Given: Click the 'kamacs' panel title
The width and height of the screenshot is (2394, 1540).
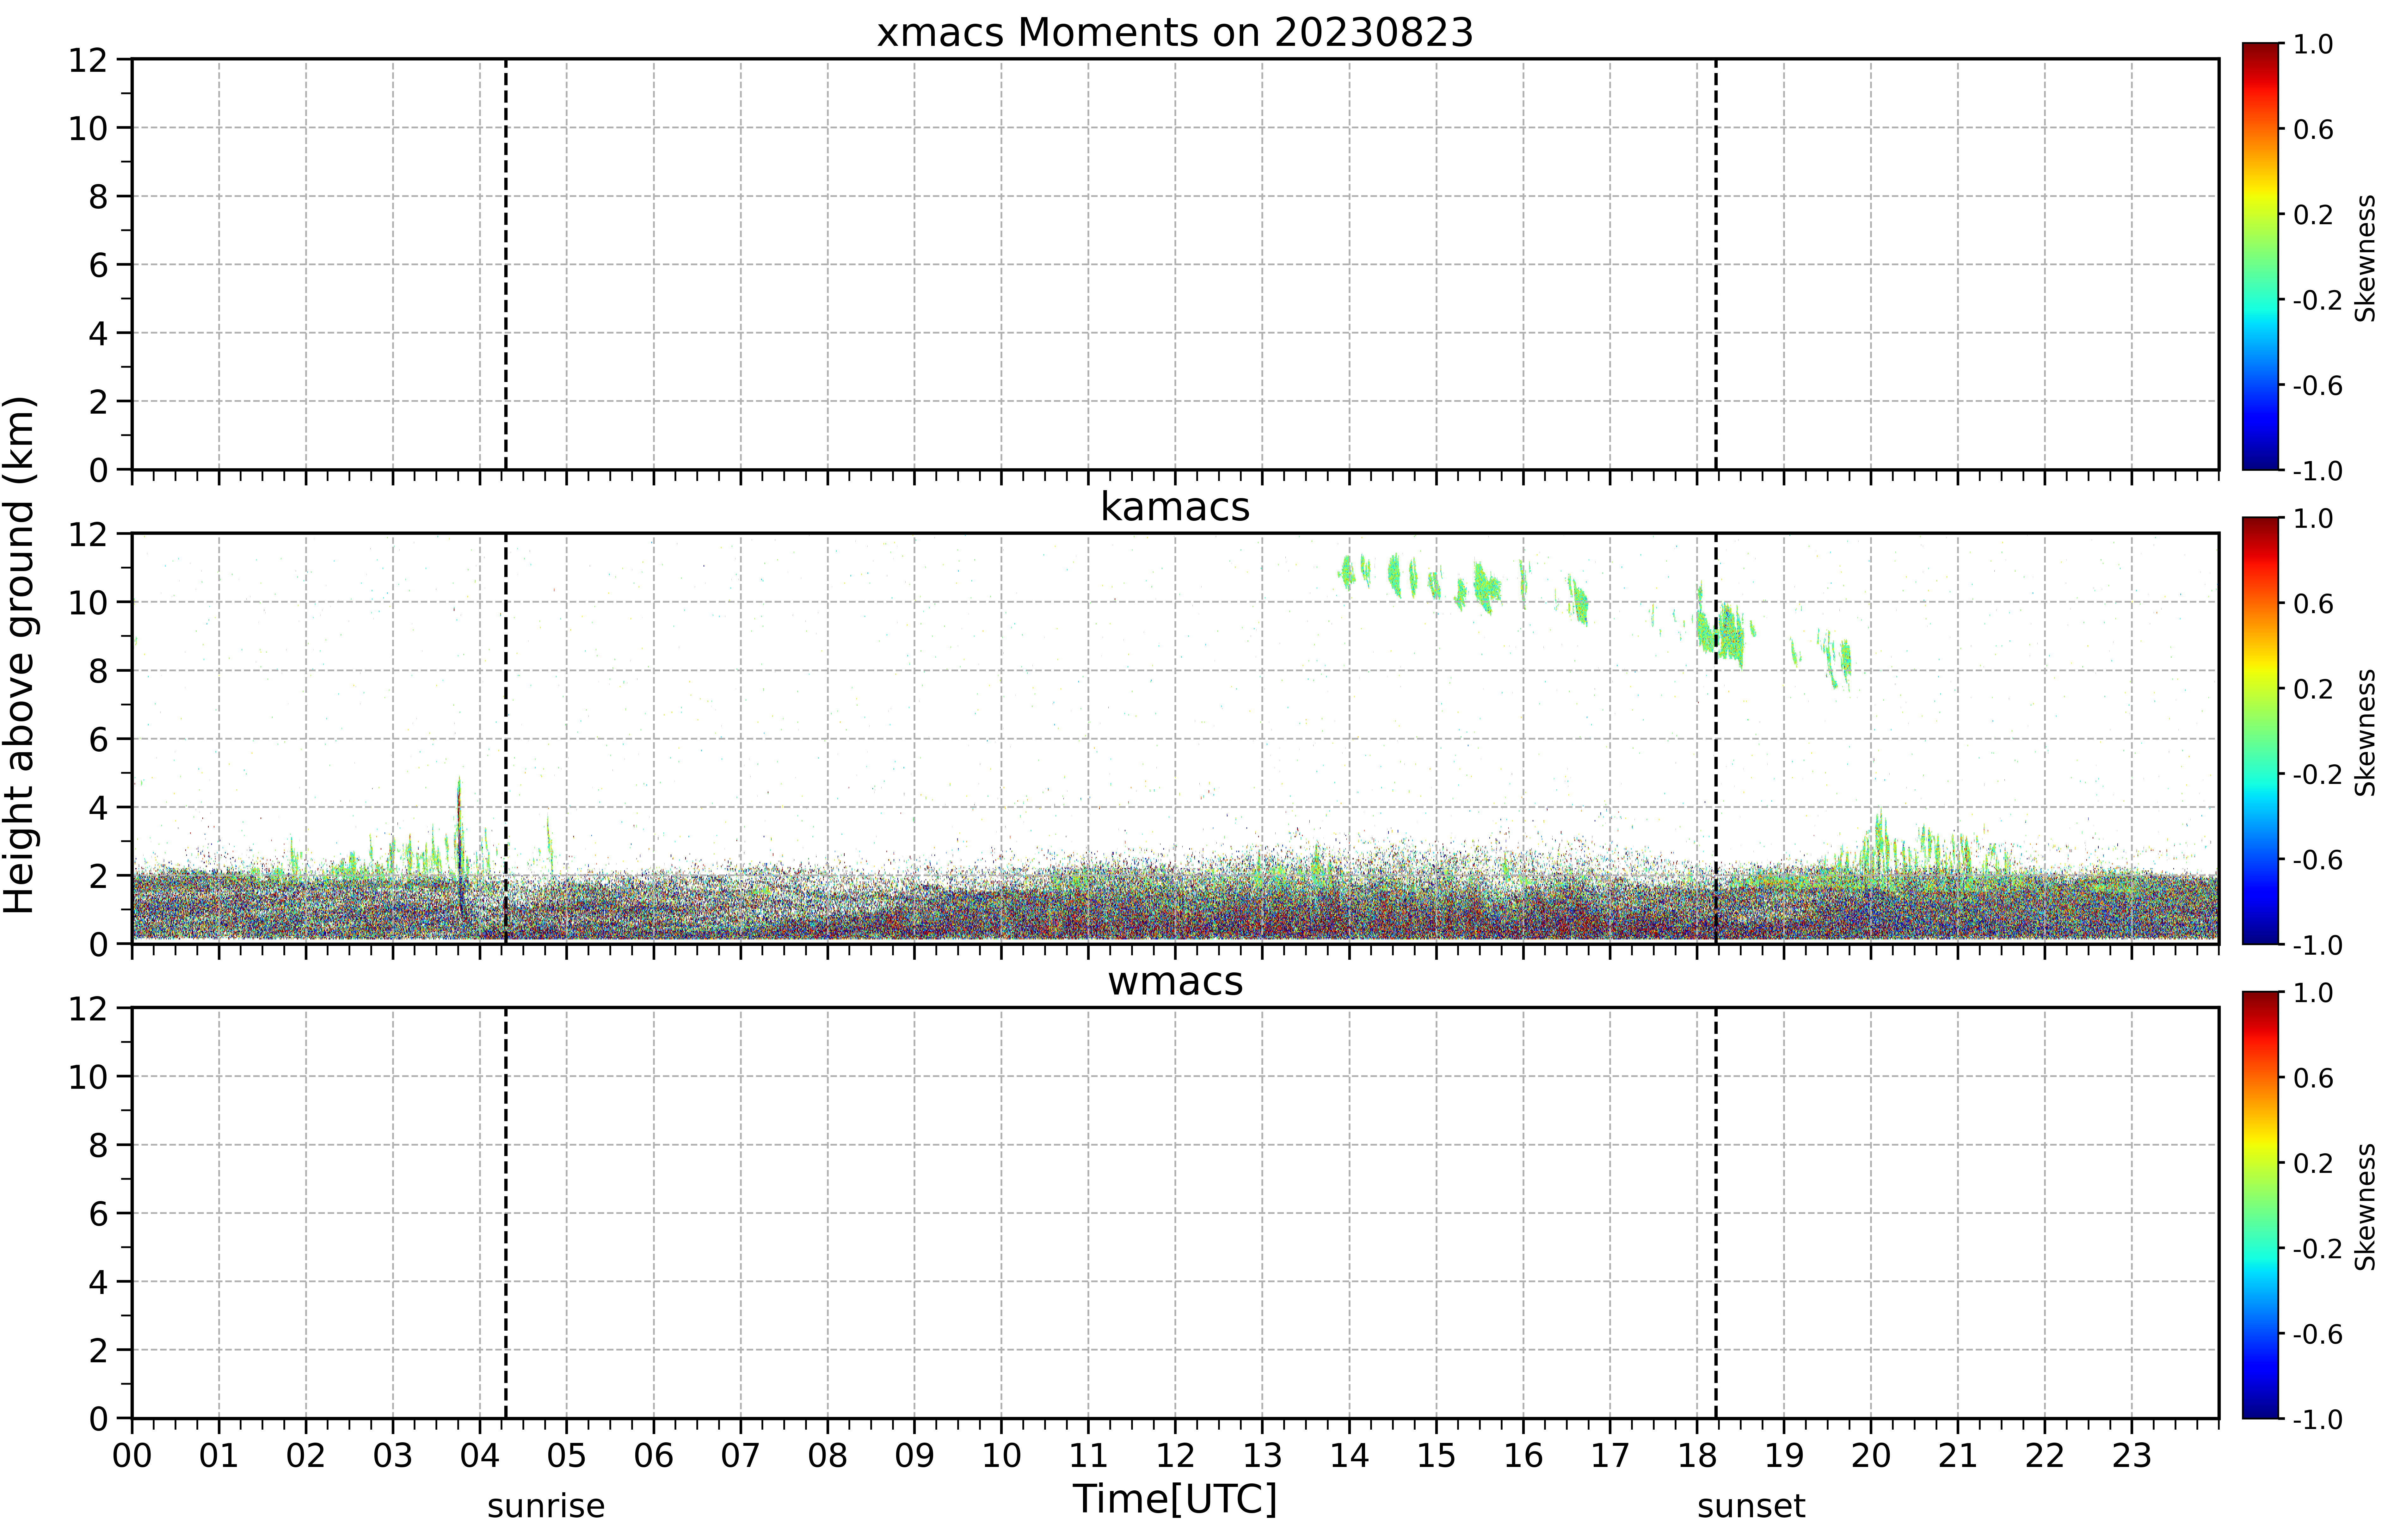Looking at the screenshot, I should click(1175, 507).
